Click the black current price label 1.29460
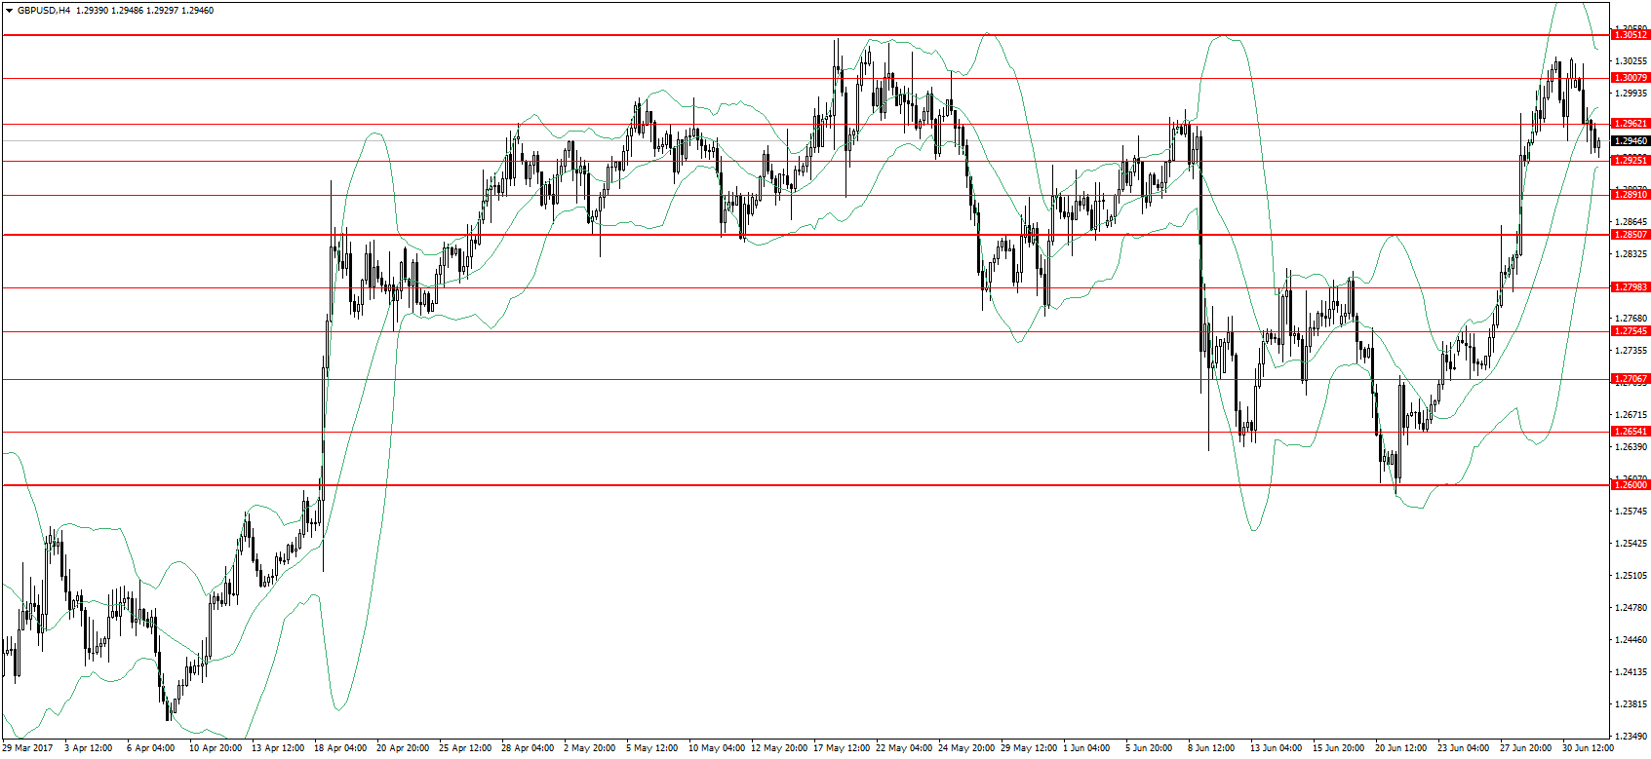The height and width of the screenshot is (759, 1651). click(1631, 141)
